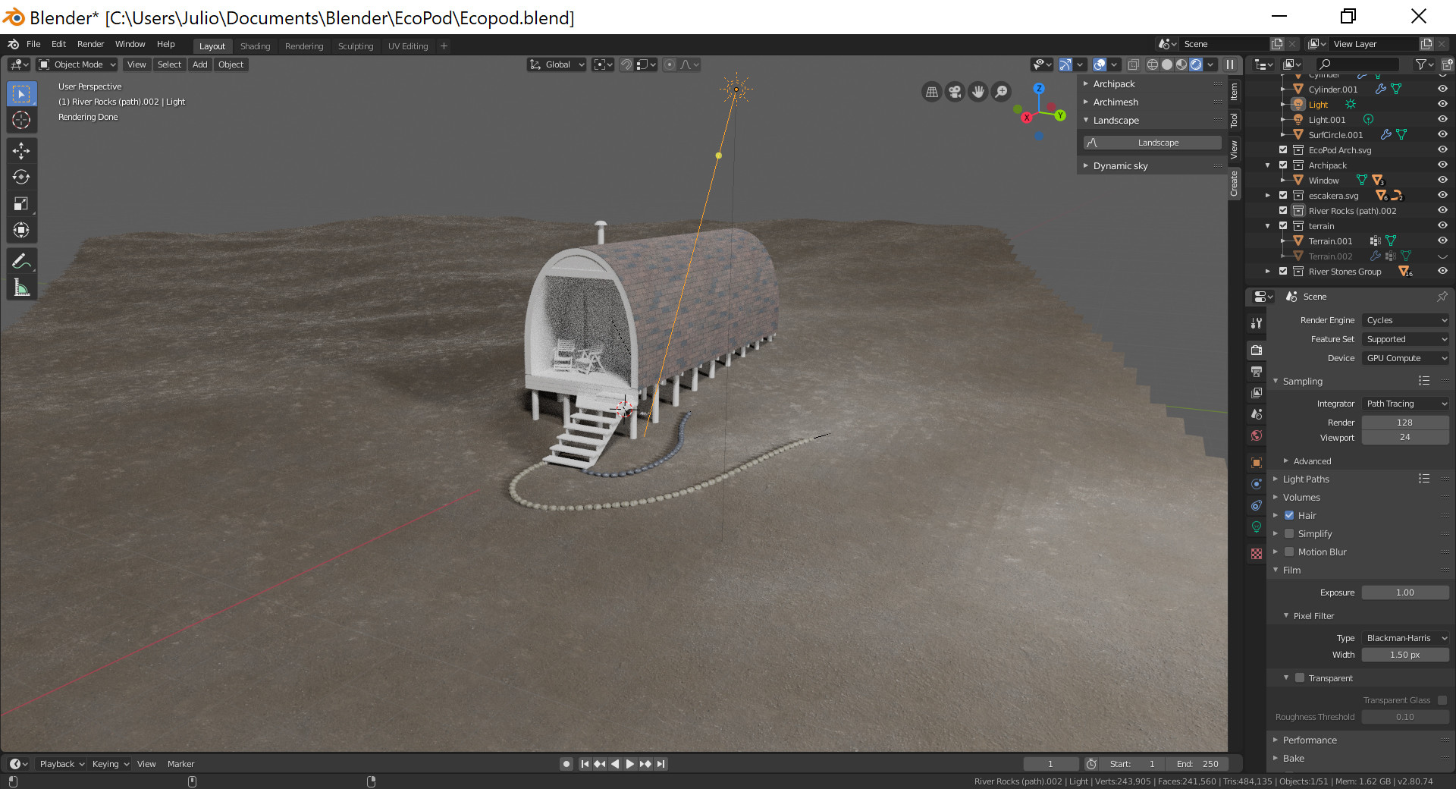Viewport: 1456px width, 789px height.
Task: Jump to the last frame in the timeline
Action: (x=661, y=764)
